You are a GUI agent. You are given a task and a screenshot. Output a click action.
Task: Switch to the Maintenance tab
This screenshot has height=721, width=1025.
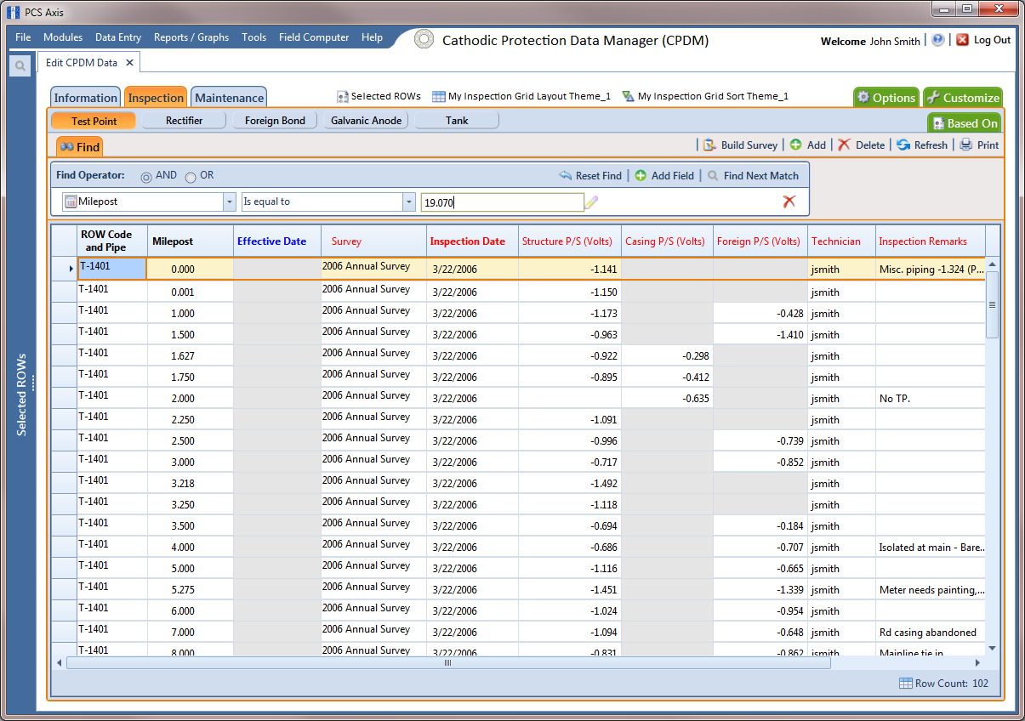(x=229, y=97)
